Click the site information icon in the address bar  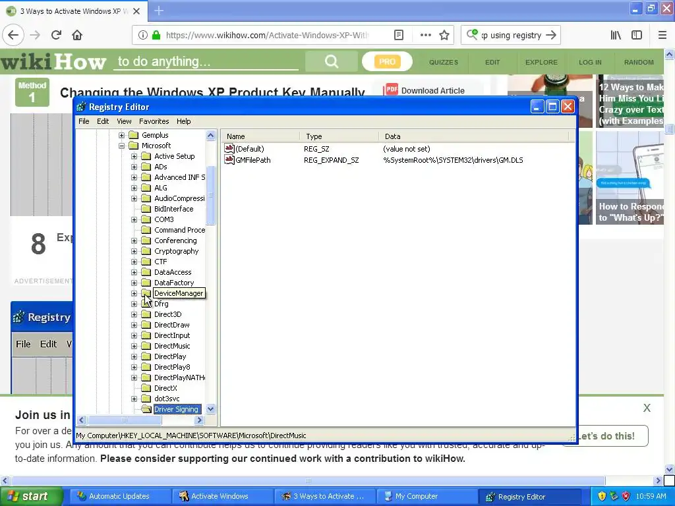point(142,35)
